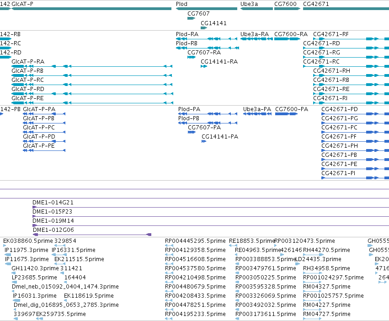Click protein GlcAT-P-PE
Screen dimensions: 389x321
coord(39,146)
